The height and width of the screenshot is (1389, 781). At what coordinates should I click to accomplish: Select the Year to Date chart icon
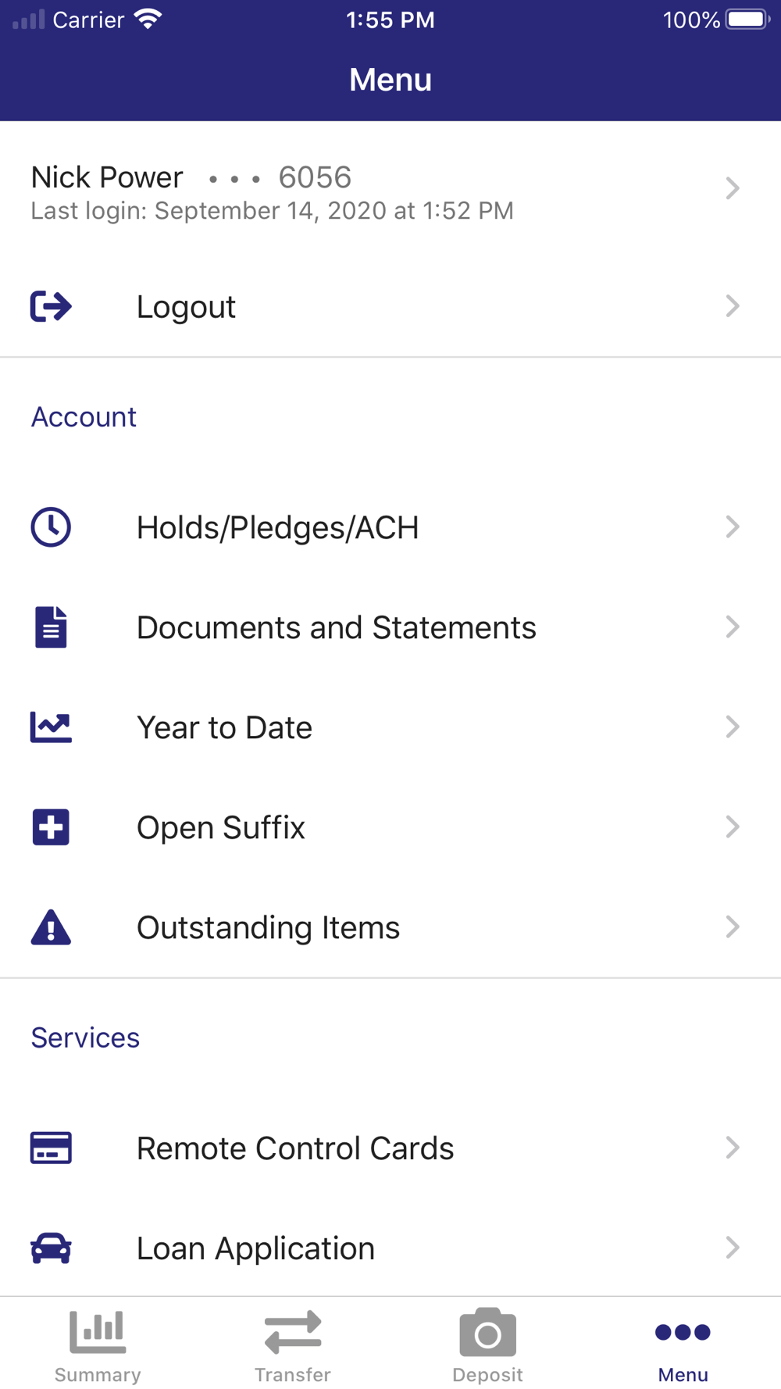point(51,727)
